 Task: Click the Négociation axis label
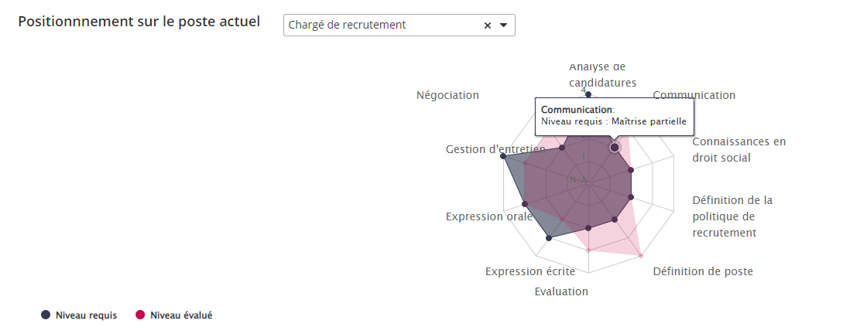point(447,95)
